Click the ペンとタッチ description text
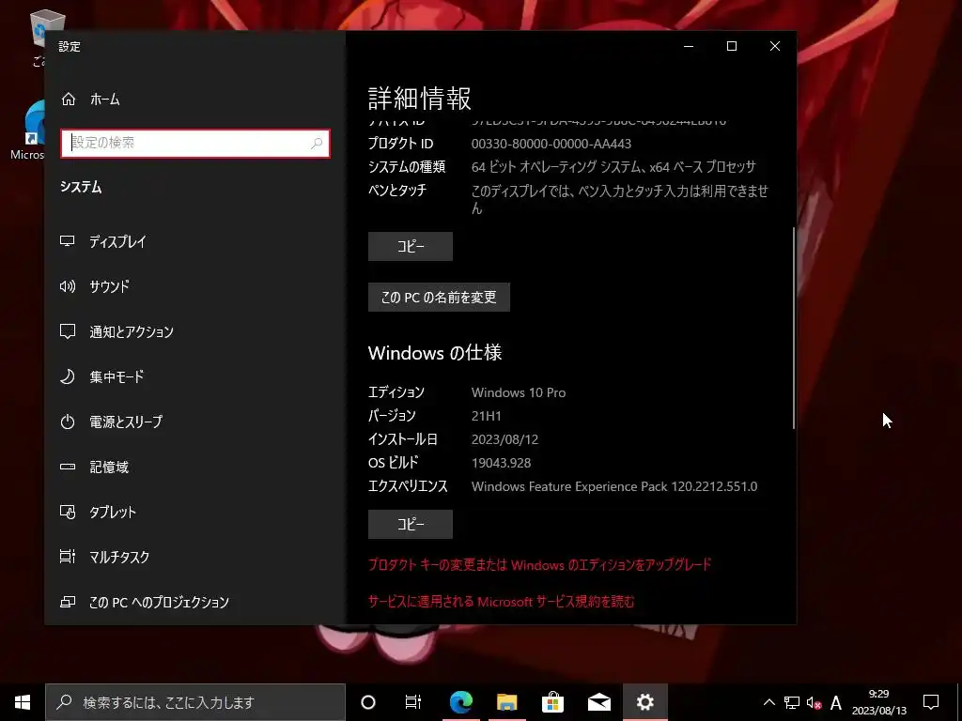 pyautogui.click(x=620, y=199)
